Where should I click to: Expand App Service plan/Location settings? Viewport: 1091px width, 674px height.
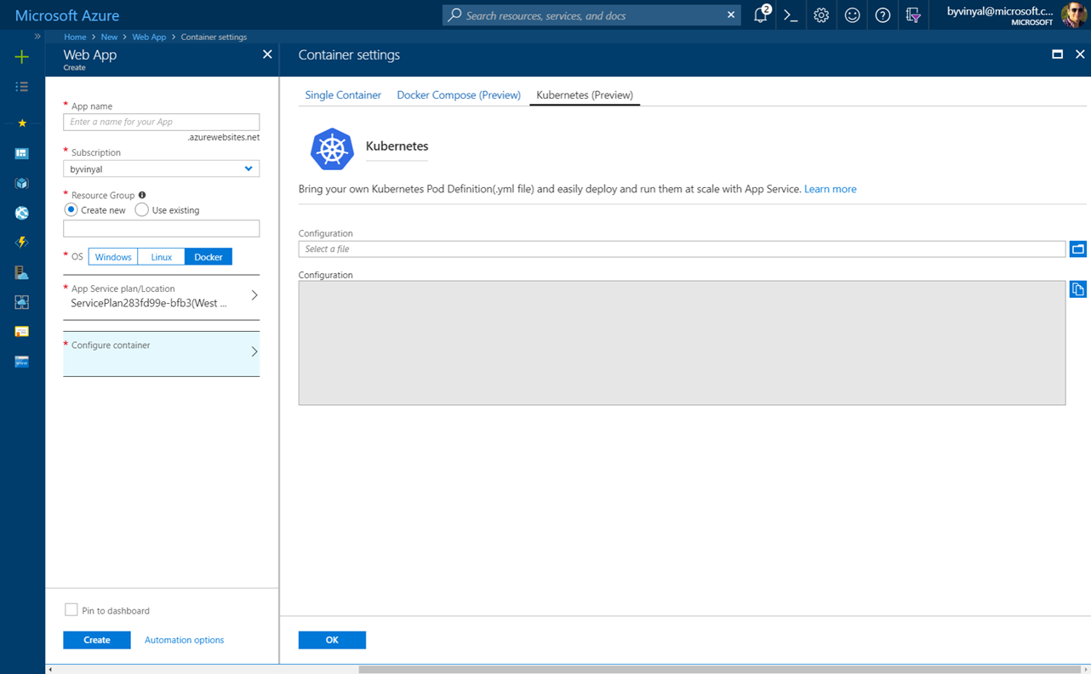(x=161, y=296)
